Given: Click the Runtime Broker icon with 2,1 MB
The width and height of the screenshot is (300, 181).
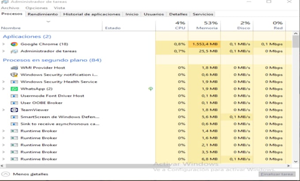Looking at the screenshot, I should 14,145.
